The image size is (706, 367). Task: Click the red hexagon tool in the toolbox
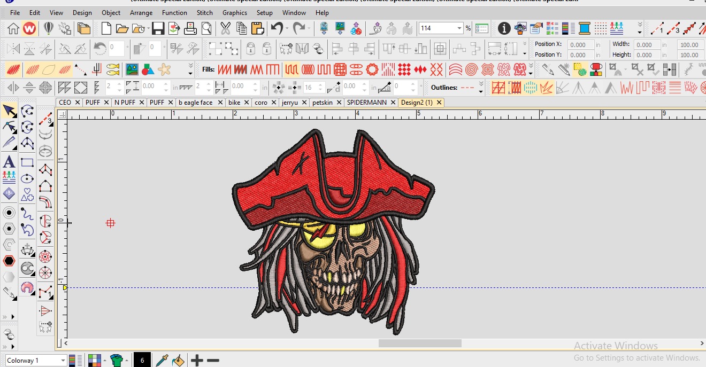click(x=9, y=261)
